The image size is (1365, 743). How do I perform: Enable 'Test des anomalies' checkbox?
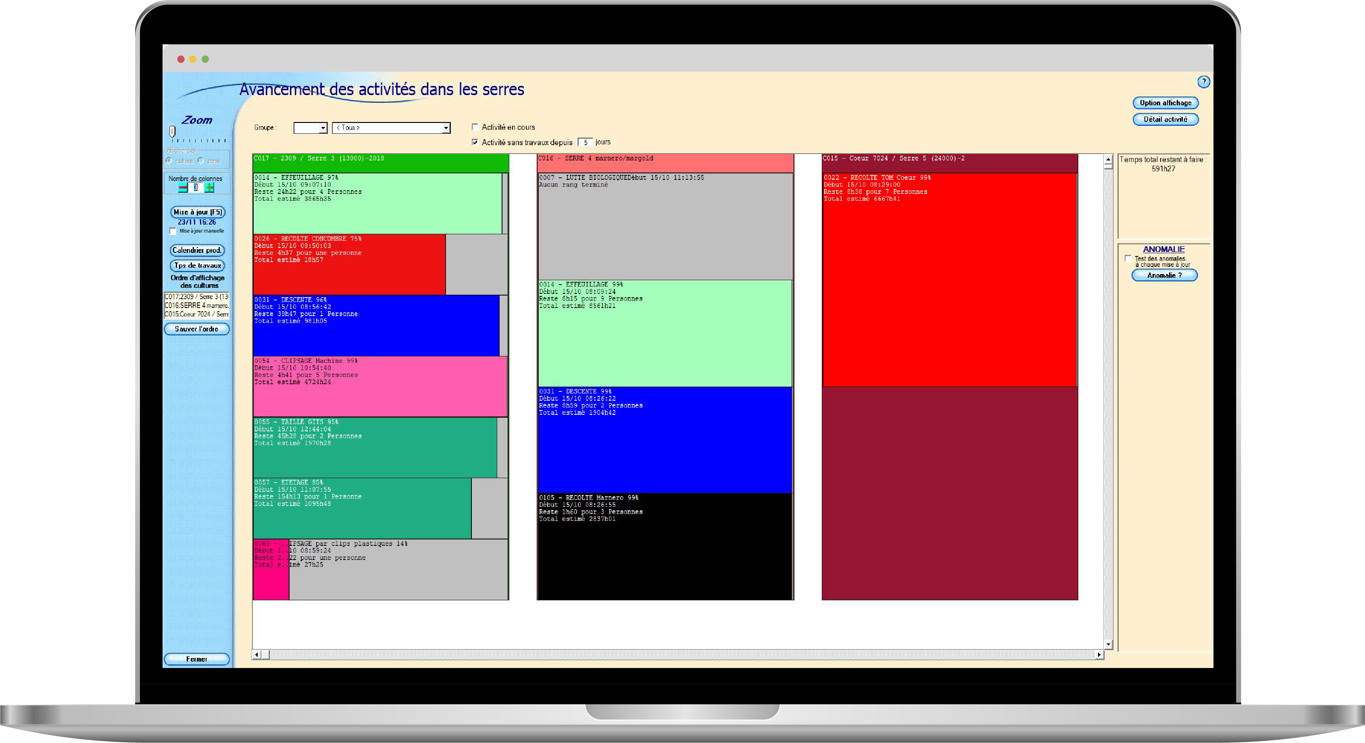[1127, 259]
